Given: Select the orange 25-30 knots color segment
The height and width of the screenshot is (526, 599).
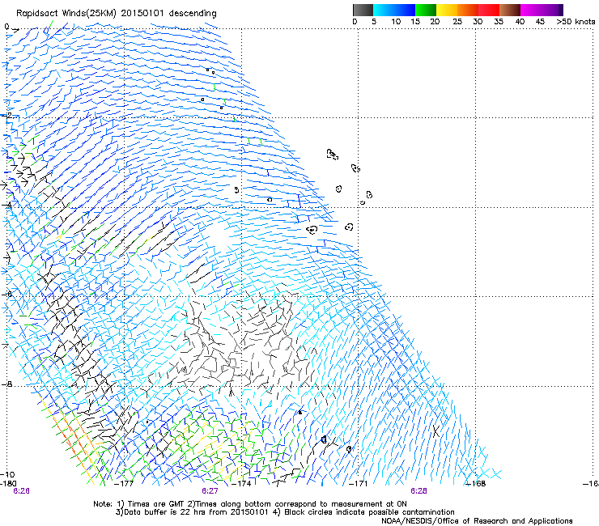Looking at the screenshot, I should (x=468, y=10).
